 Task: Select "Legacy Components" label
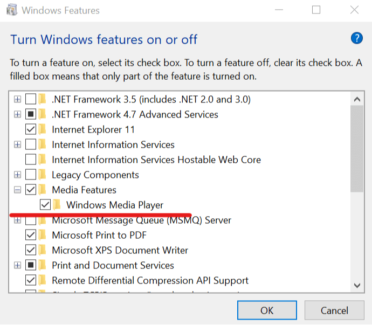point(95,175)
